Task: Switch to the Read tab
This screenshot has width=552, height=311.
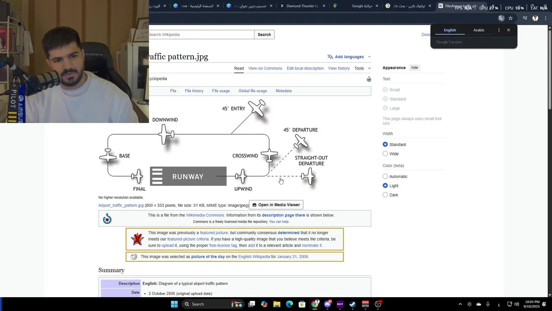Action: 239,68
